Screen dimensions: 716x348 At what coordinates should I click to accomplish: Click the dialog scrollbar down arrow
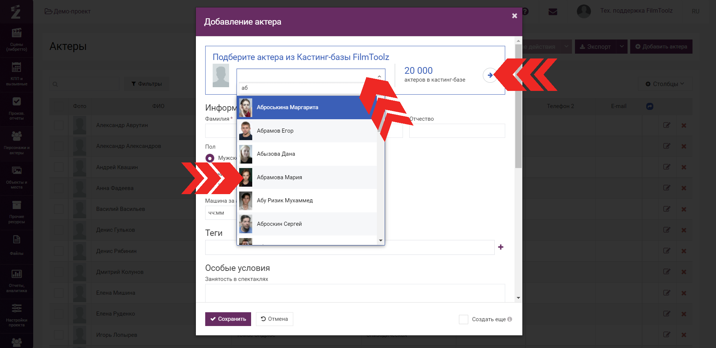pos(518,298)
